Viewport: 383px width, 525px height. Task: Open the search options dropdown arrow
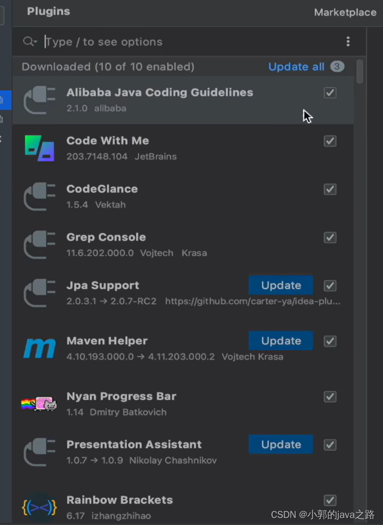(x=34, y=42)
